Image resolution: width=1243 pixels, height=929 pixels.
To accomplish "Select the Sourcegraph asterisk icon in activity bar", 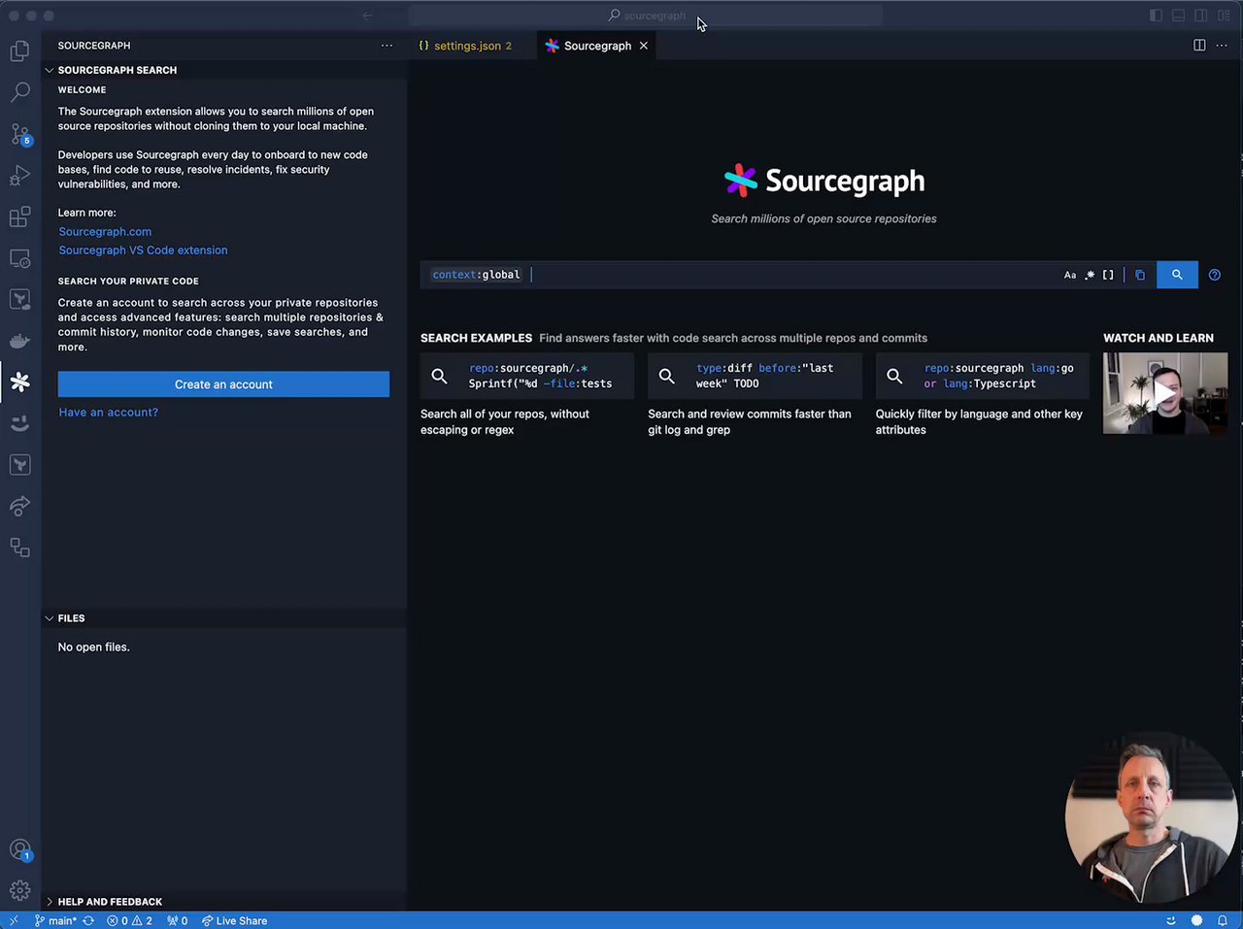I will 19,382.
